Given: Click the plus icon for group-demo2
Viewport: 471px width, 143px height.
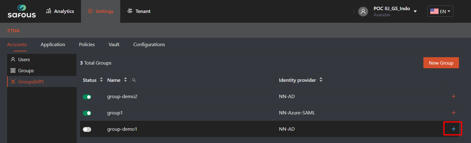Looking at the screenshot, I should point(453,97).
